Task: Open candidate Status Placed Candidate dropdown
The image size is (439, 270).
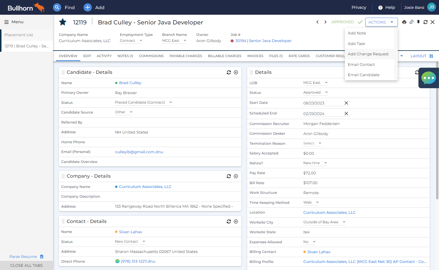Action: (x=144, y=102)
